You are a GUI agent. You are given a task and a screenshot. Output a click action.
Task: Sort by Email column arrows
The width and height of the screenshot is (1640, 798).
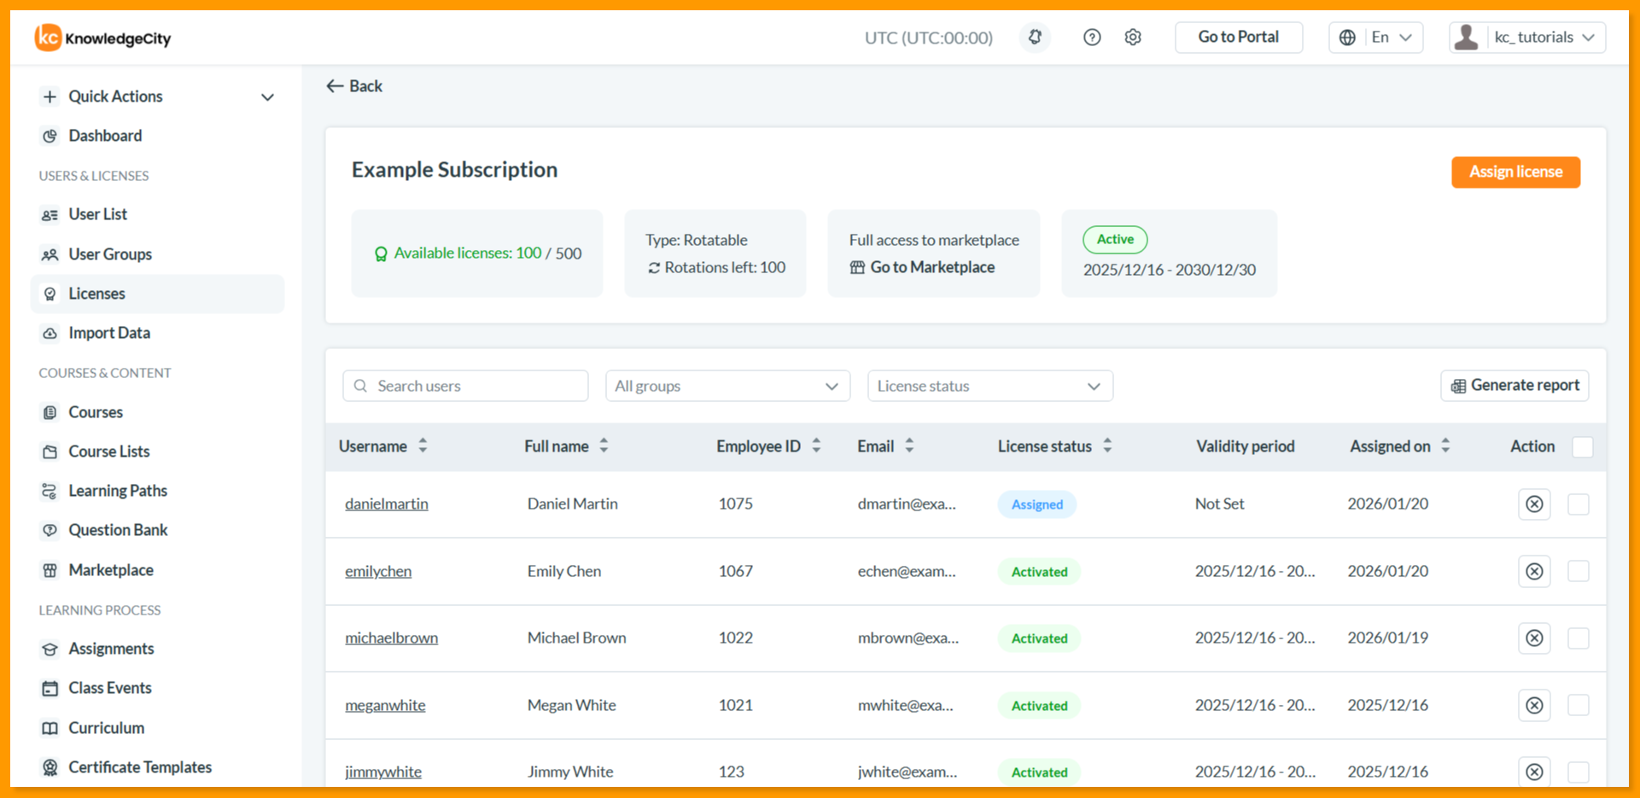coord(909,446)
